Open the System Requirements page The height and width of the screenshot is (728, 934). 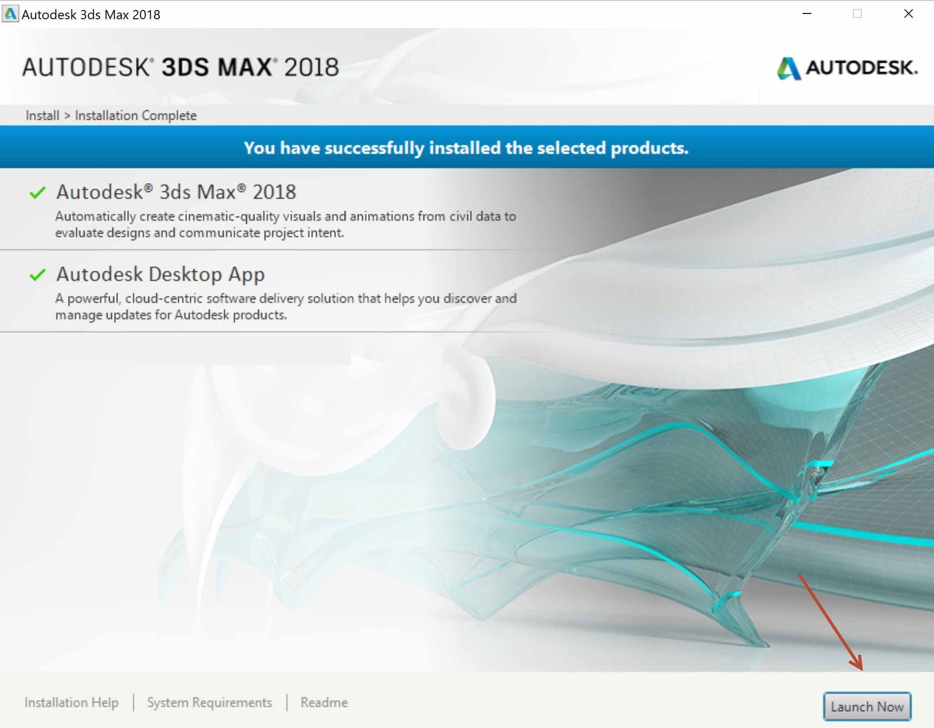pyautogui.click(x=209, y=702)
